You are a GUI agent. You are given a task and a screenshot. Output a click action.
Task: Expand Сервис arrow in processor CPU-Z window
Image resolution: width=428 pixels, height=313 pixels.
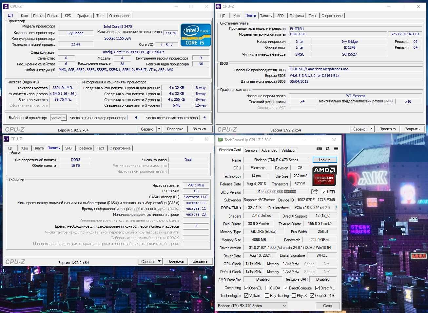point(159,129)
